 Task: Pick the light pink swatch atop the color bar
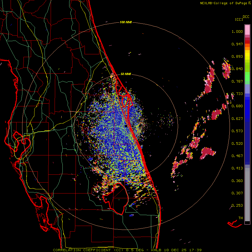[247, 30]
